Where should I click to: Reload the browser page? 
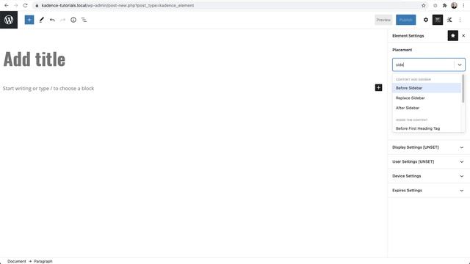point(25,5)
